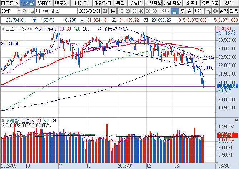Expand the symbol code dropdown arrow
This screenshot has width=239, height=169.
(19, 11)
